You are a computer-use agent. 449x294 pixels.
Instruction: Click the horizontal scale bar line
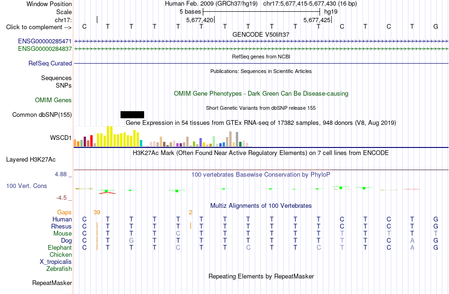click(x=261, y=12)
